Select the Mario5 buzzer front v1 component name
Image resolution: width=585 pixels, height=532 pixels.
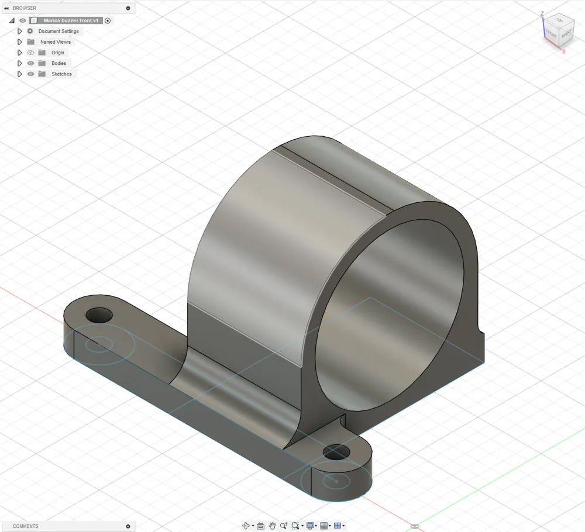click(x=71, y=20)
